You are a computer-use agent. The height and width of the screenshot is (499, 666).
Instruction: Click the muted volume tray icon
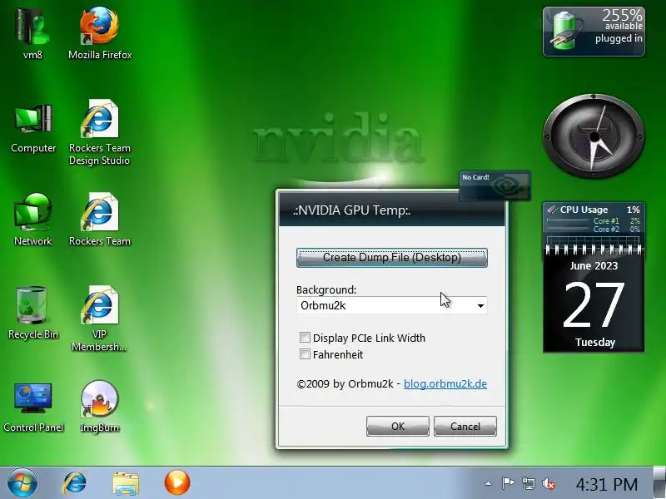tap(549, 483)
